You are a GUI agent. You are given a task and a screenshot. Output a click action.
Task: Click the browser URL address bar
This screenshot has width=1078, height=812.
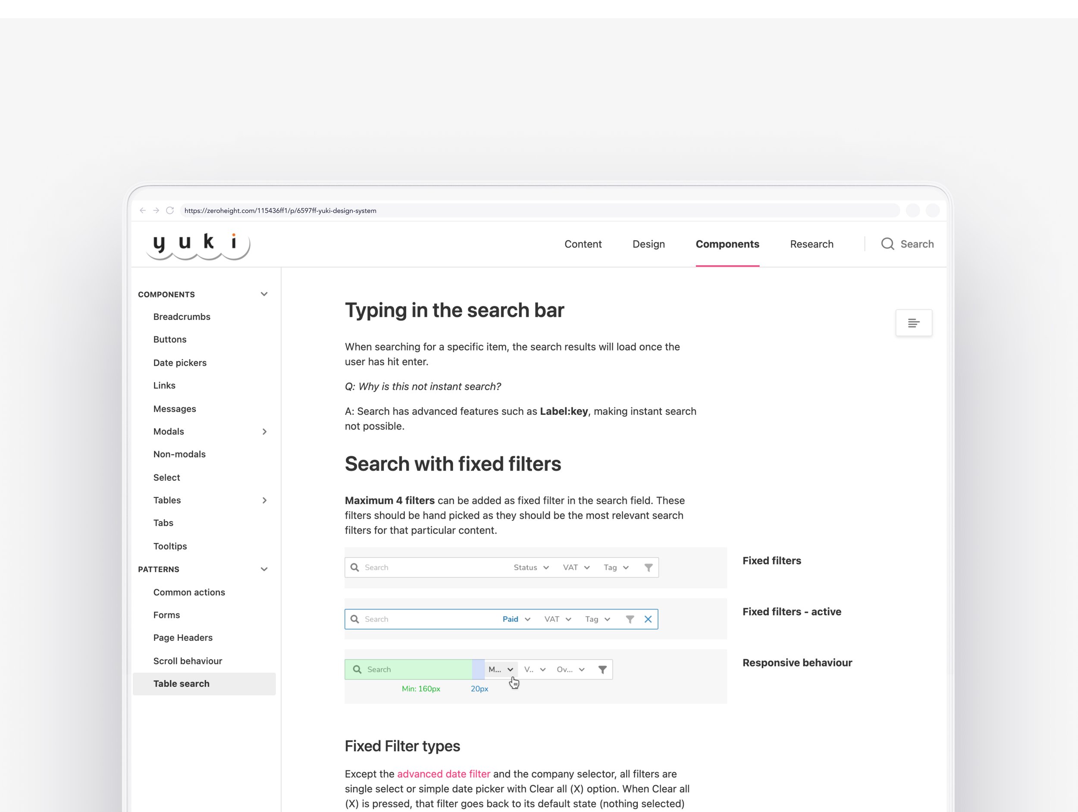(x=539, y=210)
